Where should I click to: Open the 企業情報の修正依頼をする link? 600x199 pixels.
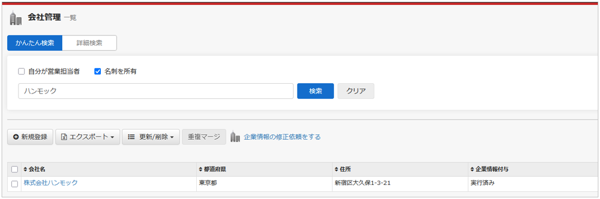click(x=282, y=136)
